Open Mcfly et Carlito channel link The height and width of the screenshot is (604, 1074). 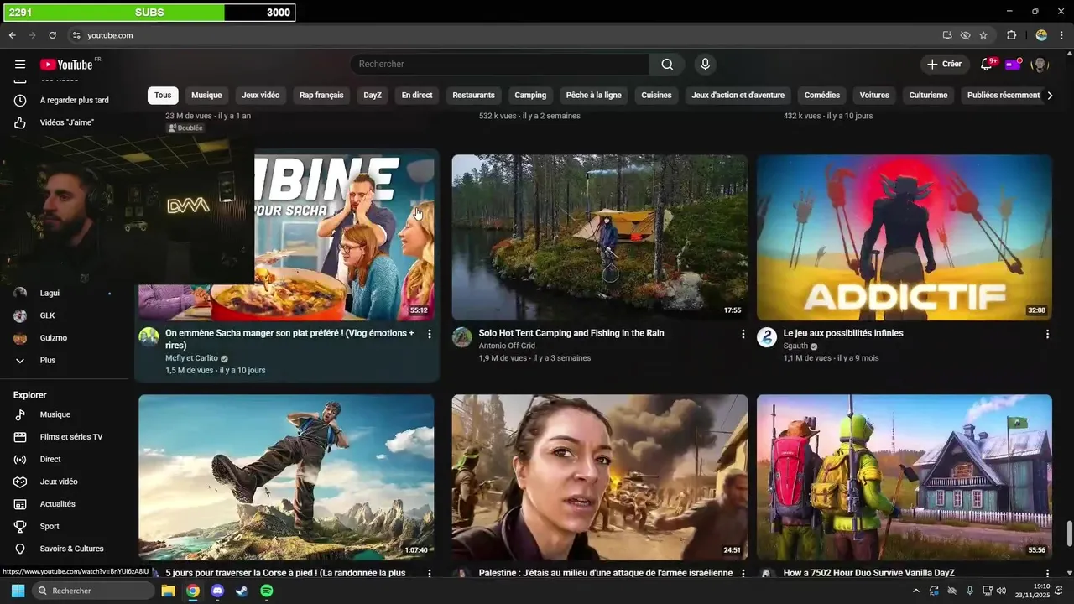191,358
